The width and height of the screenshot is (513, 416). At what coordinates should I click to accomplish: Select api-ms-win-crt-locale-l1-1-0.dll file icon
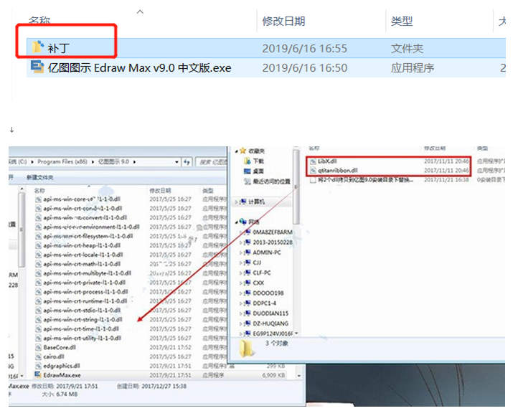38,255
